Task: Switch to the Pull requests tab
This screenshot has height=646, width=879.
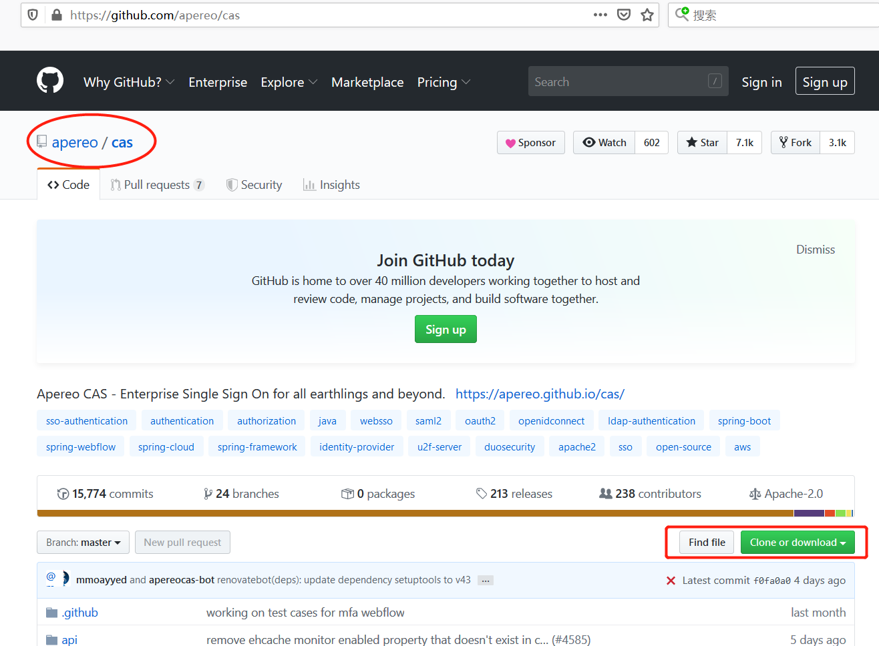Action: [x=158, y=185]
